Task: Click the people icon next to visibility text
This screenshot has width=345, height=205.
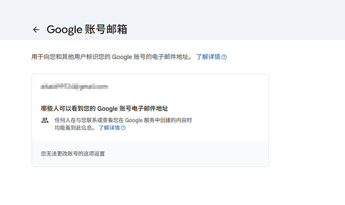Action: pyautogui.click(x=45, y=120)
